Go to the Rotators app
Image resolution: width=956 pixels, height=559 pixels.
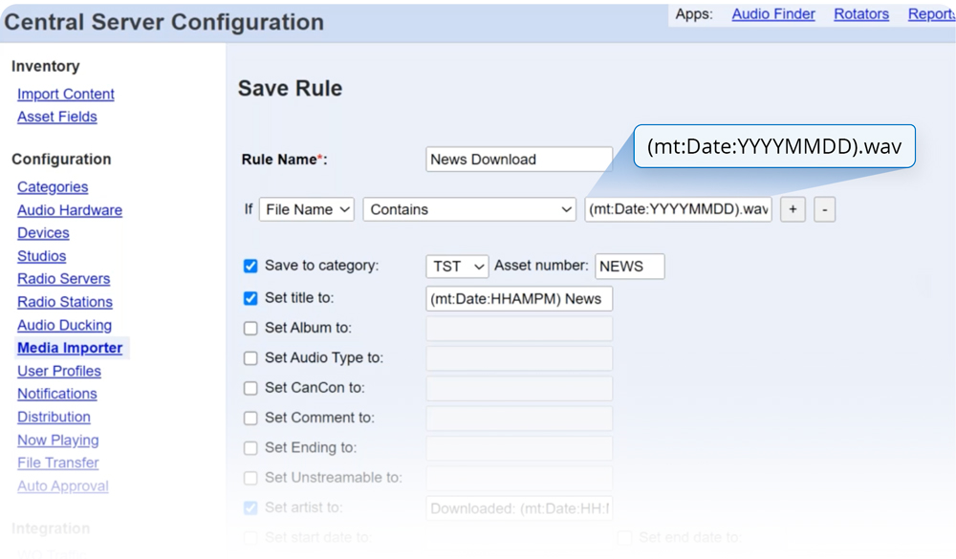click(x=860, y=14)
